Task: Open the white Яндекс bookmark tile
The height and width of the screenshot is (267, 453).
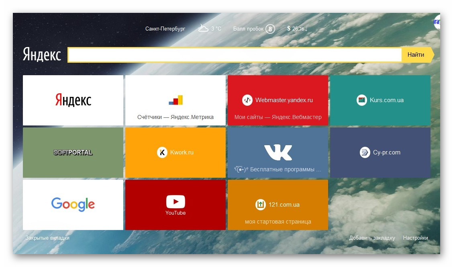Action: pos(73,100)
